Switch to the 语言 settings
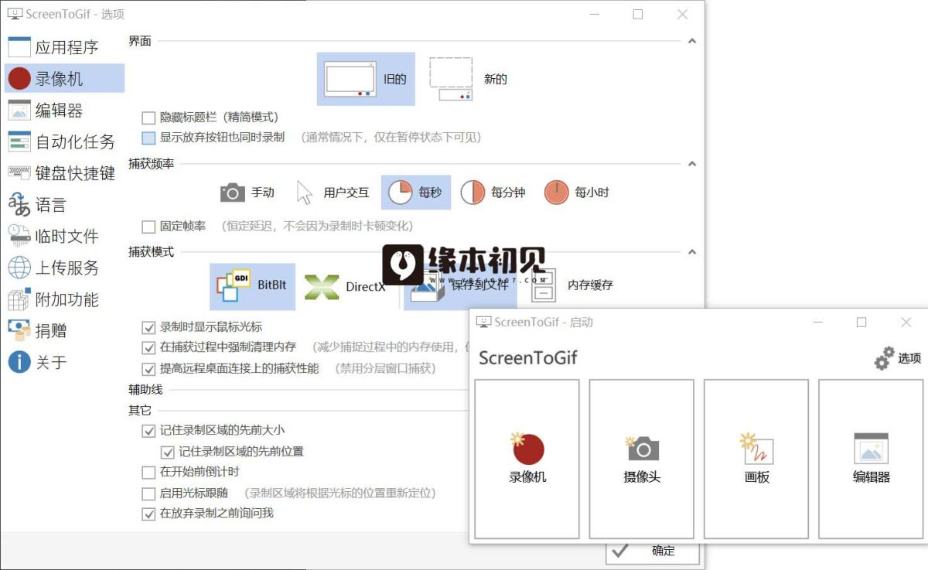 [x=64, y=205]
